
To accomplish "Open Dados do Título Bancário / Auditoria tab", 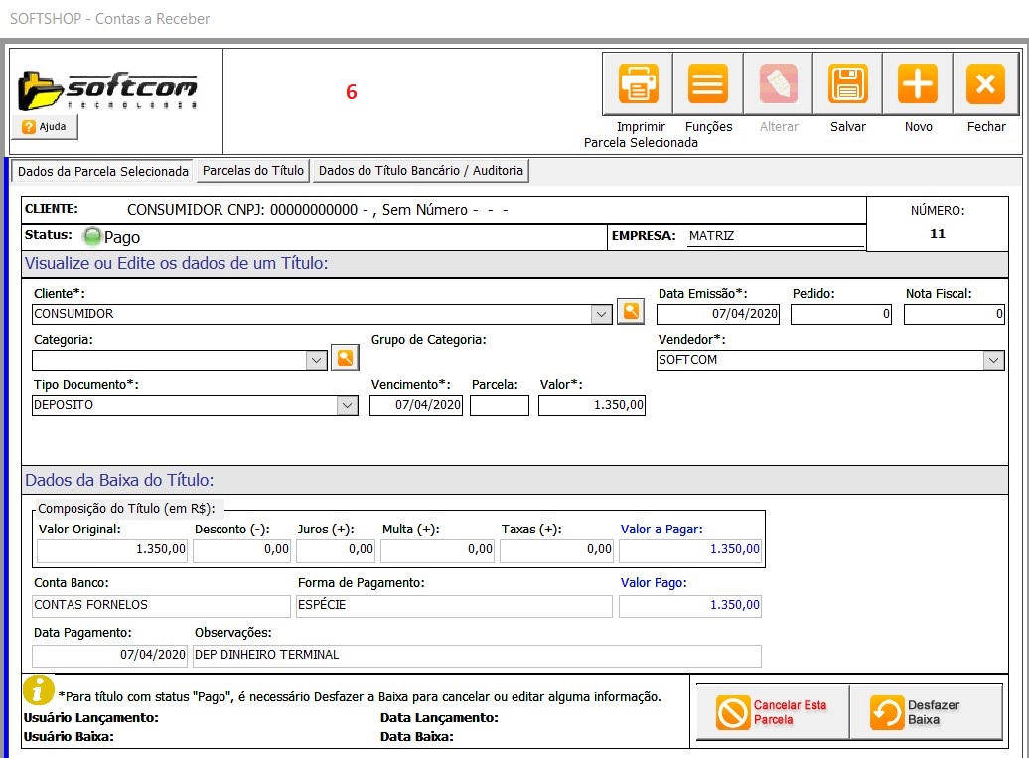I will tap(420, 171).
